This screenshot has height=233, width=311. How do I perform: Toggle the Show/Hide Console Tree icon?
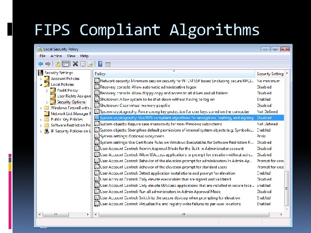65,64
